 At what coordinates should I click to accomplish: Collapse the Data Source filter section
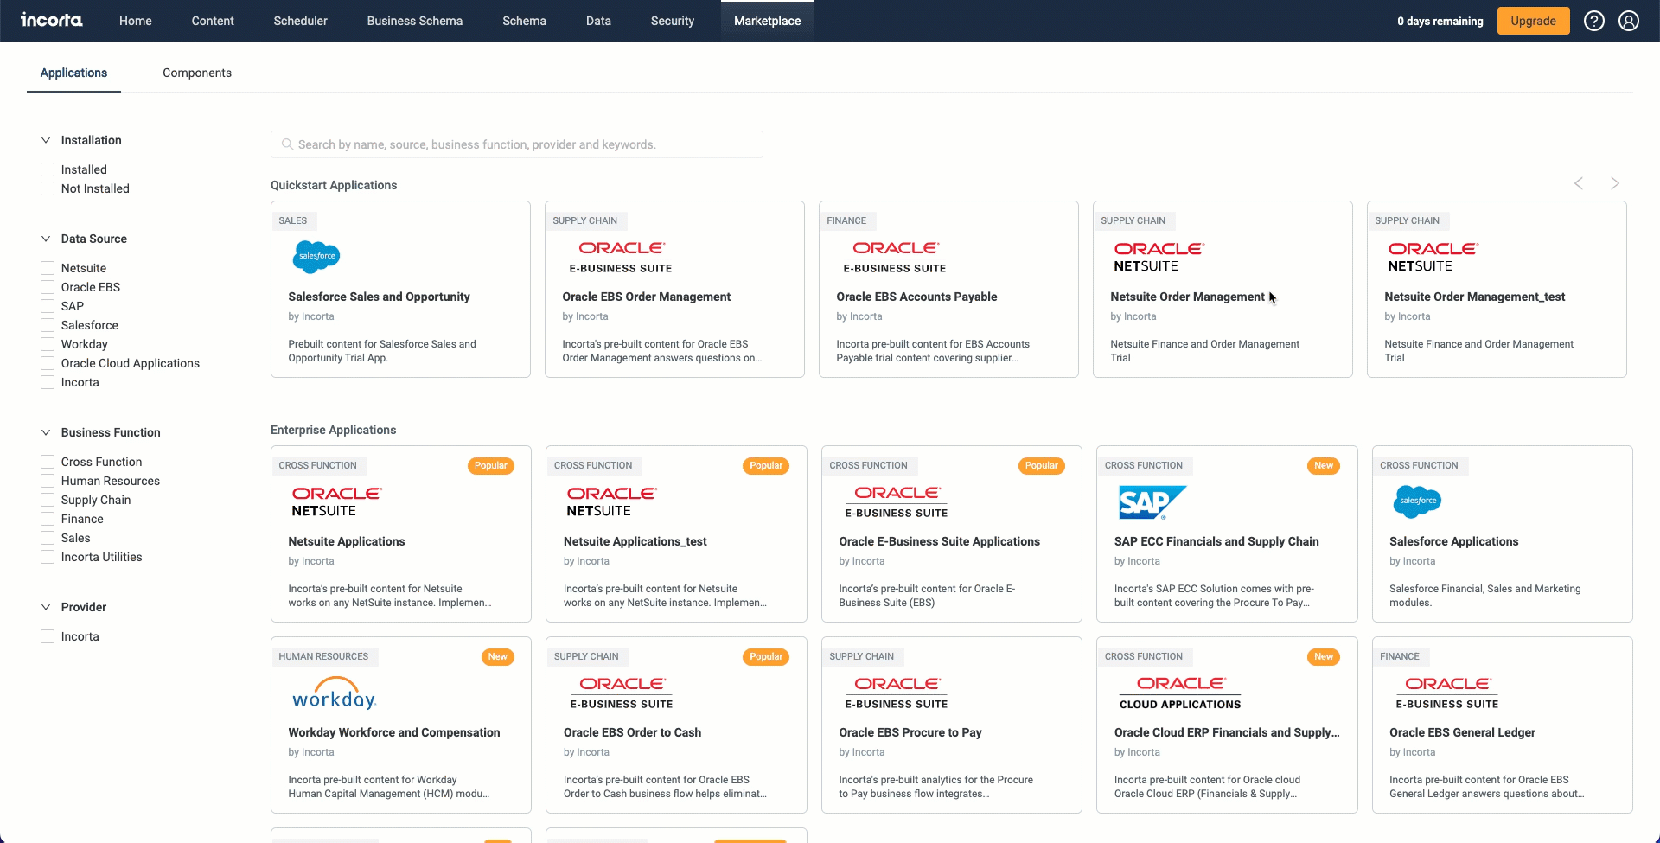click(x=46, y=239)
